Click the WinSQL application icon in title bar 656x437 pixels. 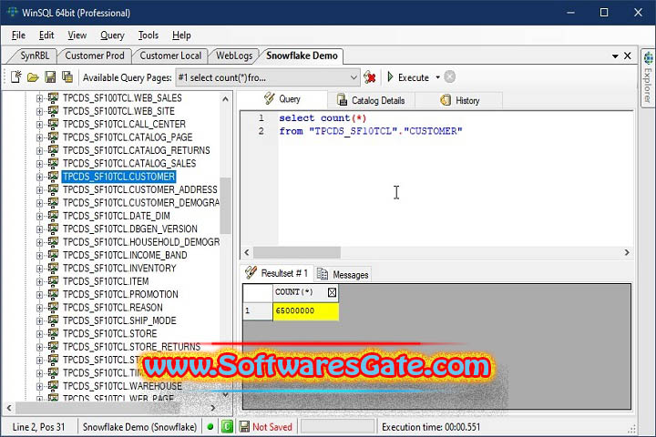click(12, 12)
